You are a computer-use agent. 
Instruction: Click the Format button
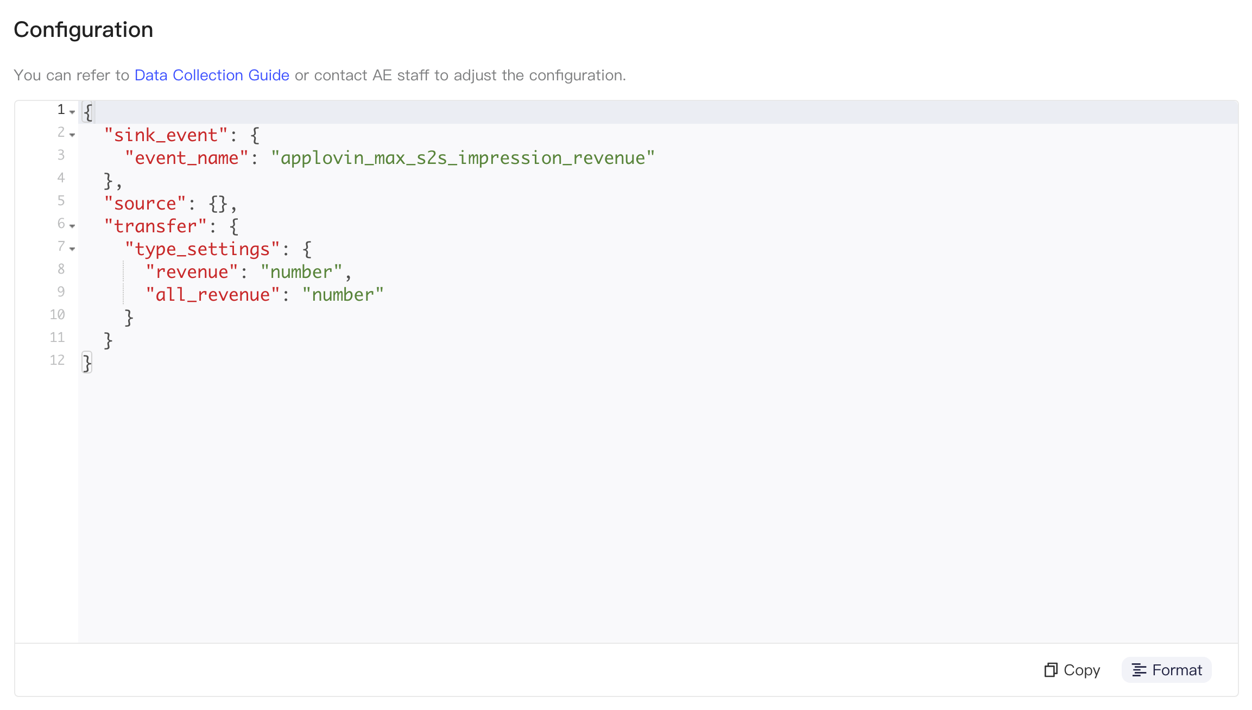pos(1167,670)
